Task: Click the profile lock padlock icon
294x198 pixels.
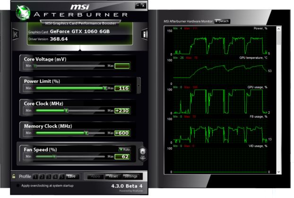Action: click(x=14, y=176)
